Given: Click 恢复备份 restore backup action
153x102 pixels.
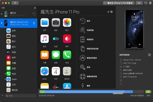Looking at the screenshot, I should 87,40.
